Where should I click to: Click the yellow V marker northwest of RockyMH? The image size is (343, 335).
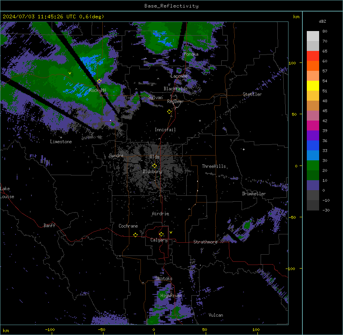[x=70, y=73]
